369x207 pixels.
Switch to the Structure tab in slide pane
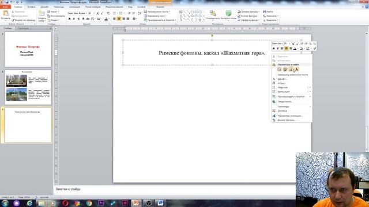23,28
